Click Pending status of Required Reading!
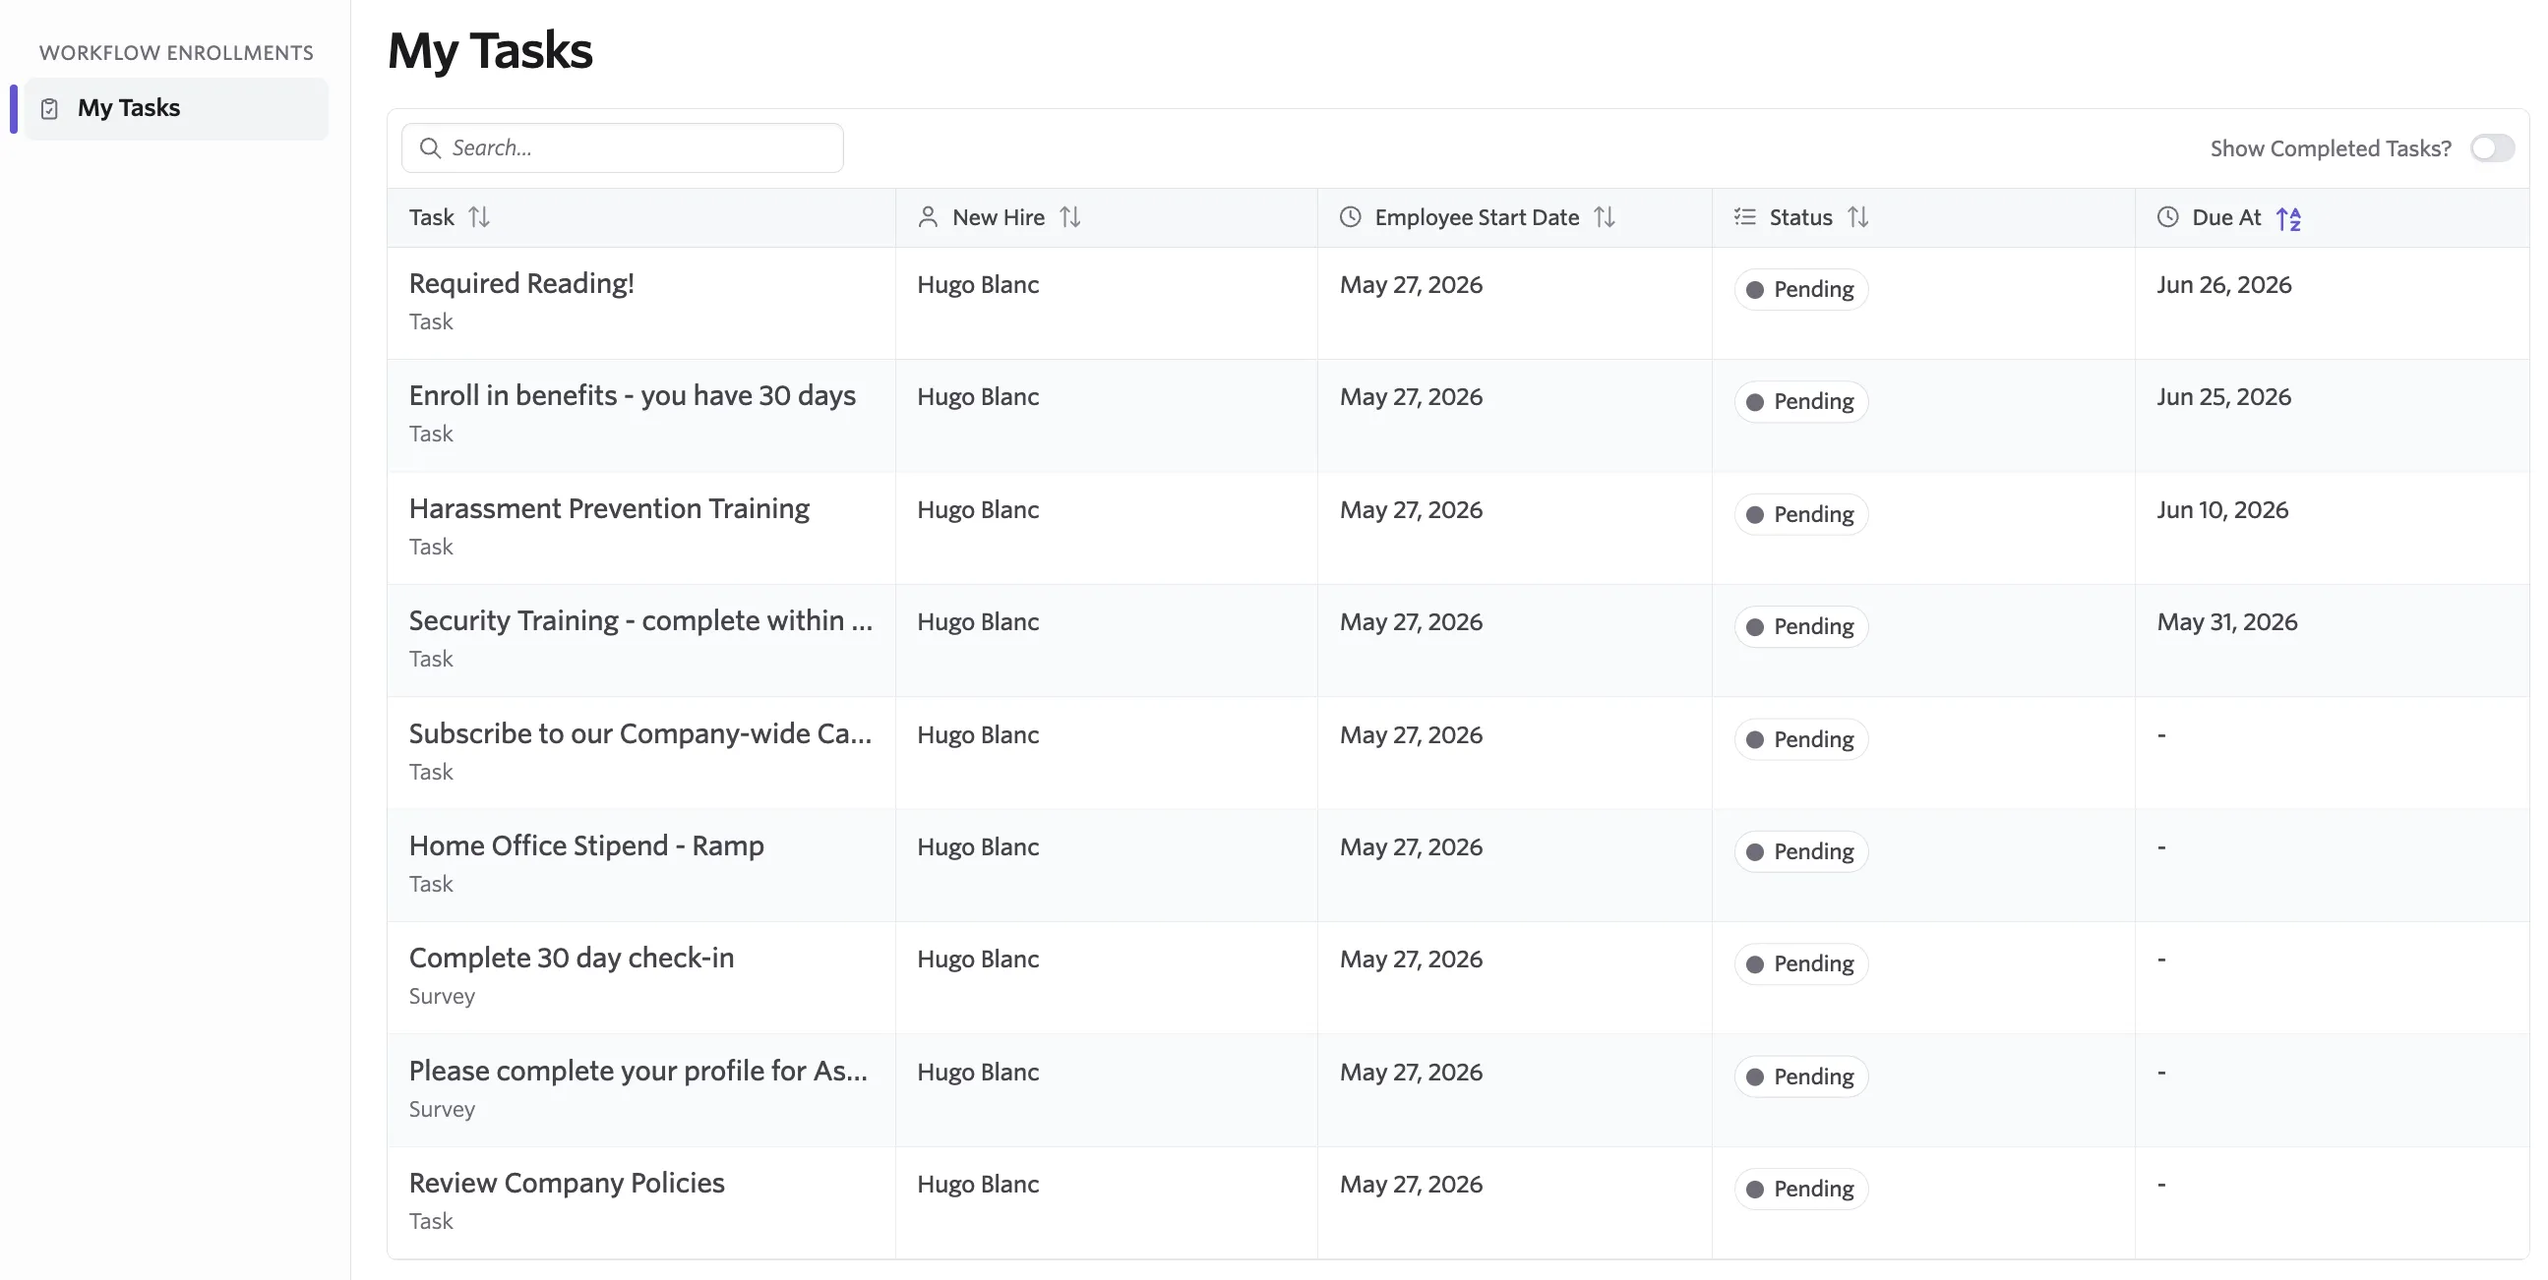The image size is (2548, 1280). [1800, 290]
